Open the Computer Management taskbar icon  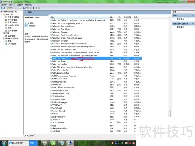coord(70,143)
